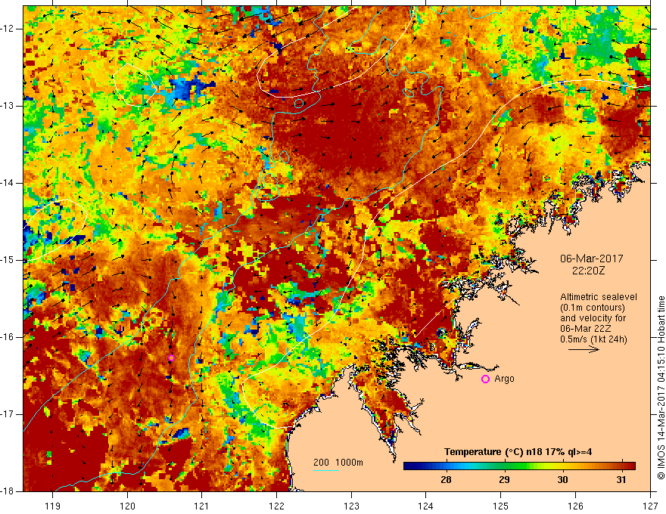Click the 'and velocity for' text line
Screen dimensions: 666x514
[x=593, y=318]
